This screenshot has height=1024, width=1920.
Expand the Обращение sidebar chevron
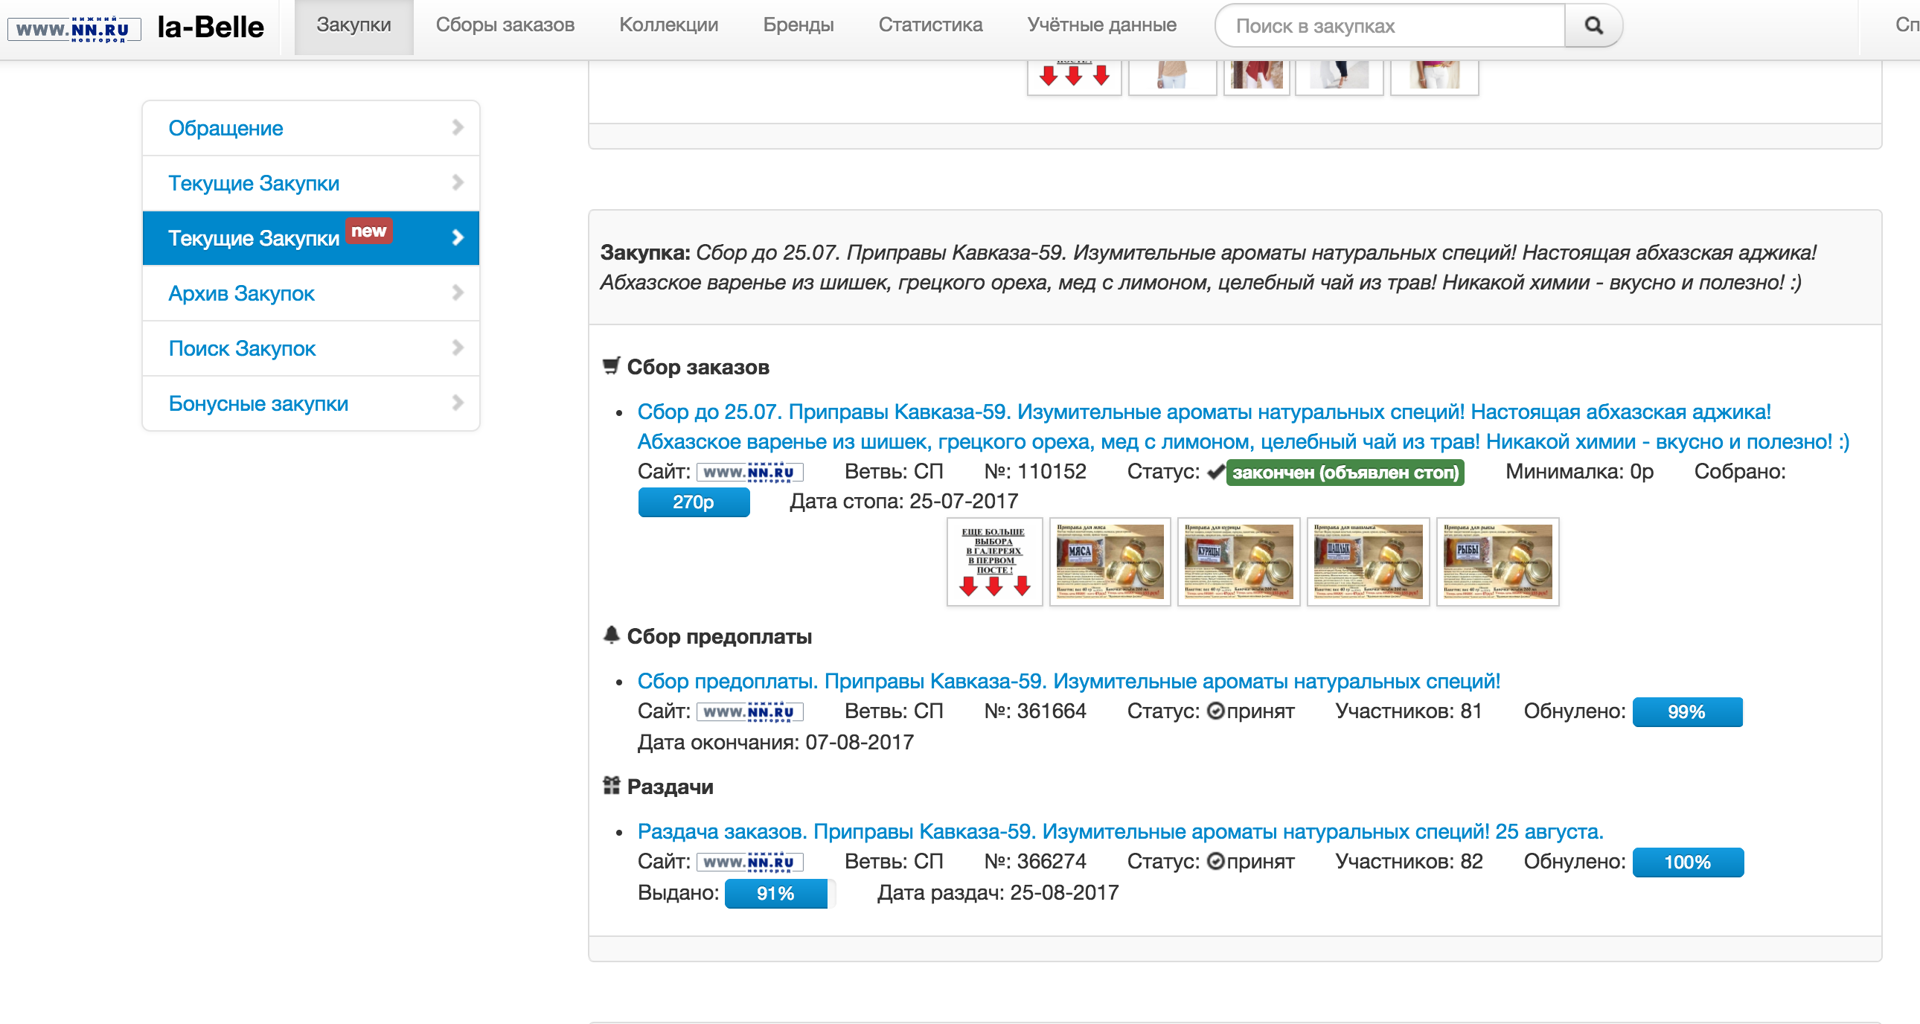coord(457,128)
